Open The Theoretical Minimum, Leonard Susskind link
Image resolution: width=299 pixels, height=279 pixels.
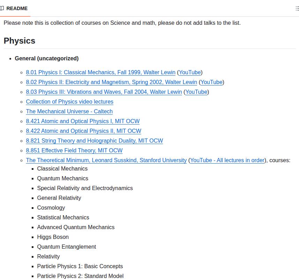click(x=106, y=160)
